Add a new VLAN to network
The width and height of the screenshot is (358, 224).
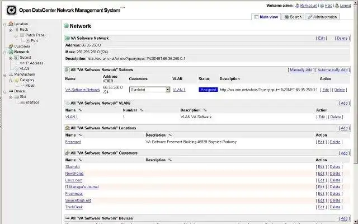coord(344,103)
